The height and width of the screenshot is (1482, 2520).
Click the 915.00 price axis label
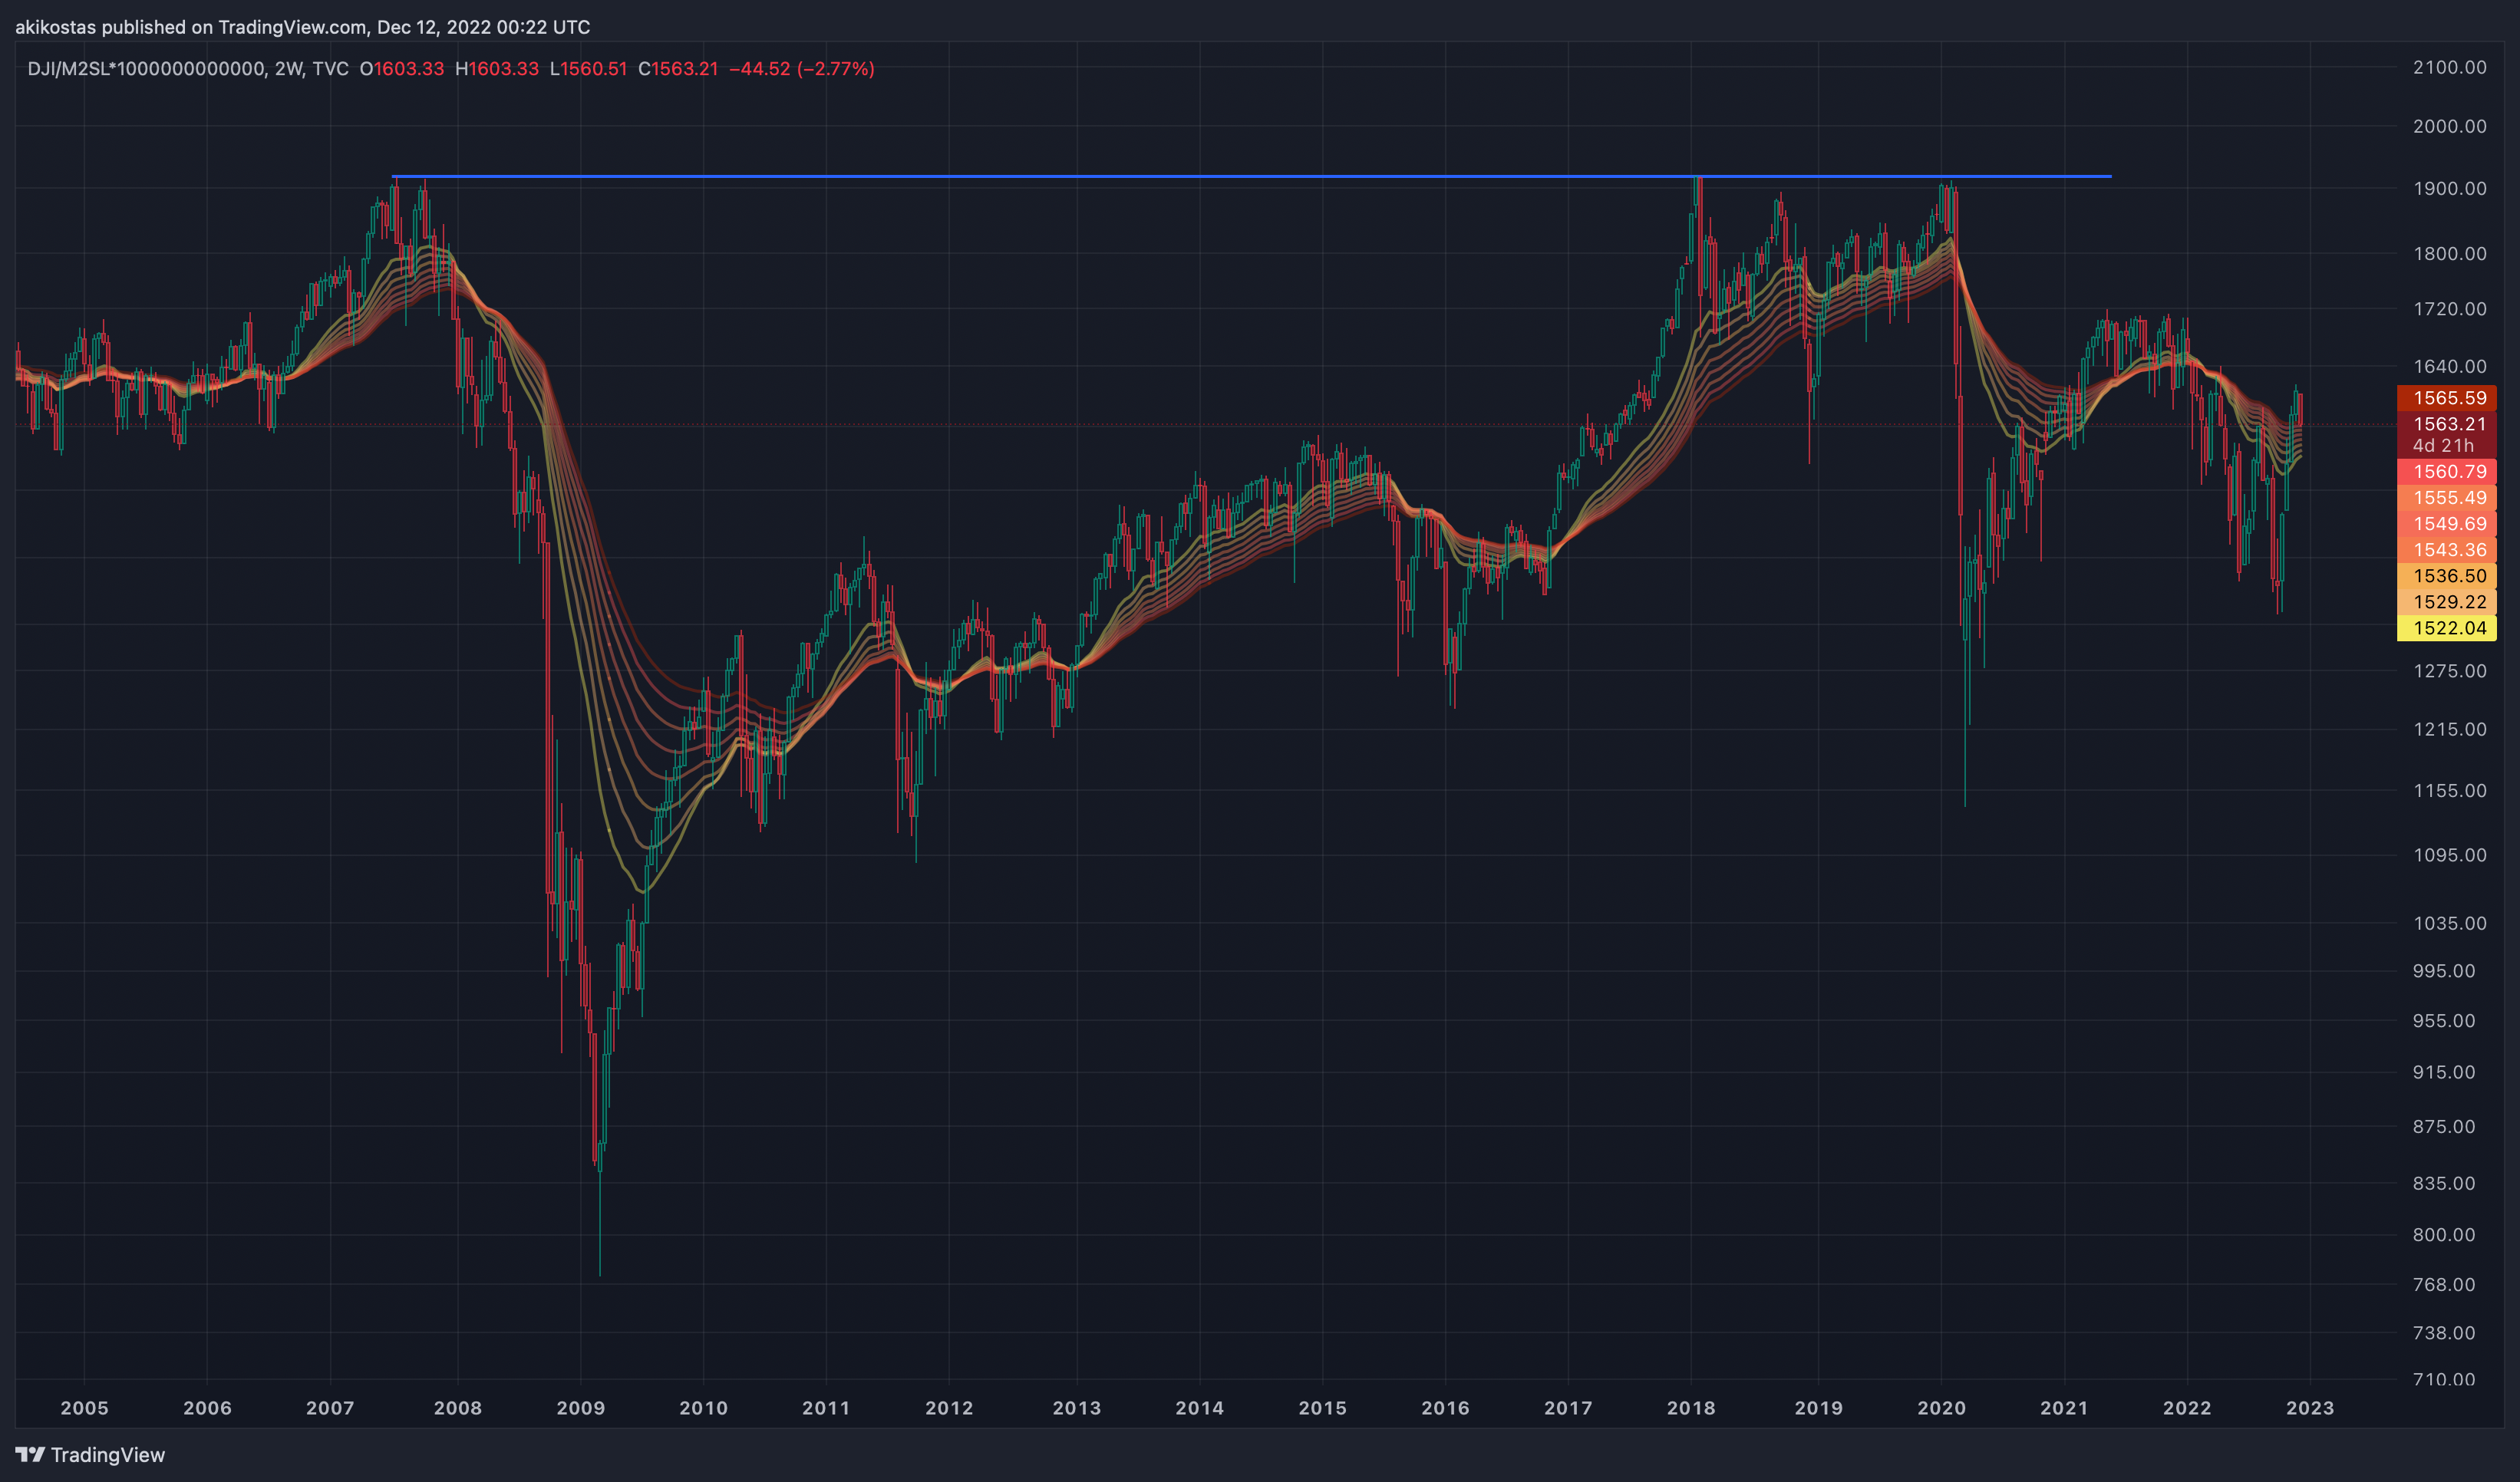click(2444, 1072)
